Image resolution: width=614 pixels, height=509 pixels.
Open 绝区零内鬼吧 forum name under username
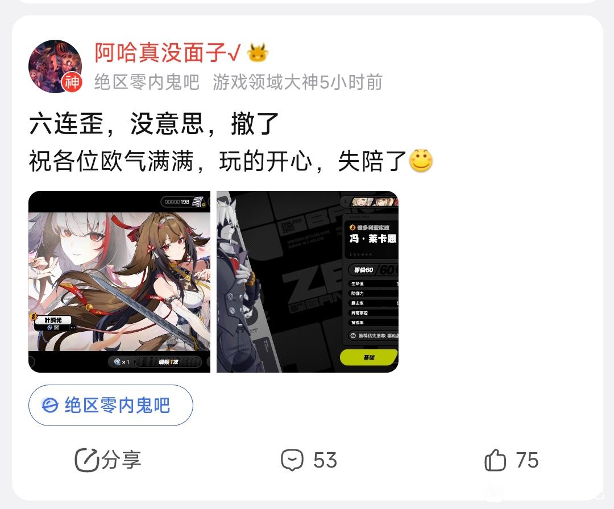(x=147, y=82)
